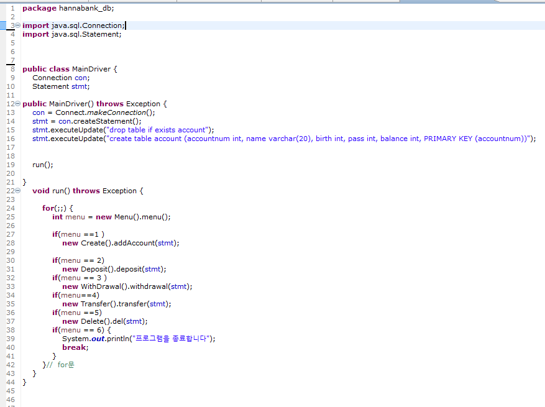Click the con.createStatement() assignment line
545x407 pixels.
click(87, 121)
